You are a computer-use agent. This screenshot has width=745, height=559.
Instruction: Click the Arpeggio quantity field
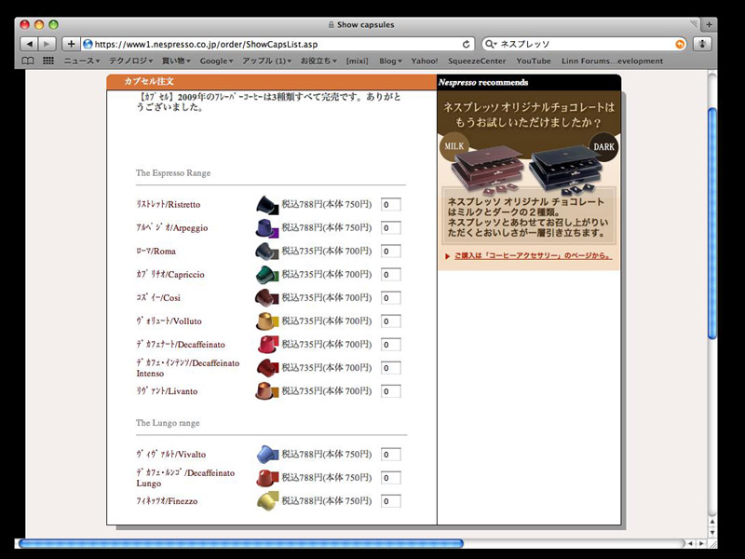pyautogui.click(x=390, y=227)
